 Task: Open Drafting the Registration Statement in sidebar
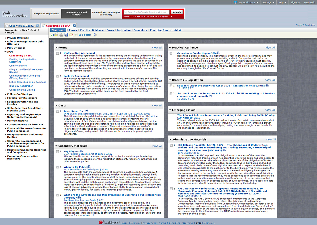tap(23, 61)
